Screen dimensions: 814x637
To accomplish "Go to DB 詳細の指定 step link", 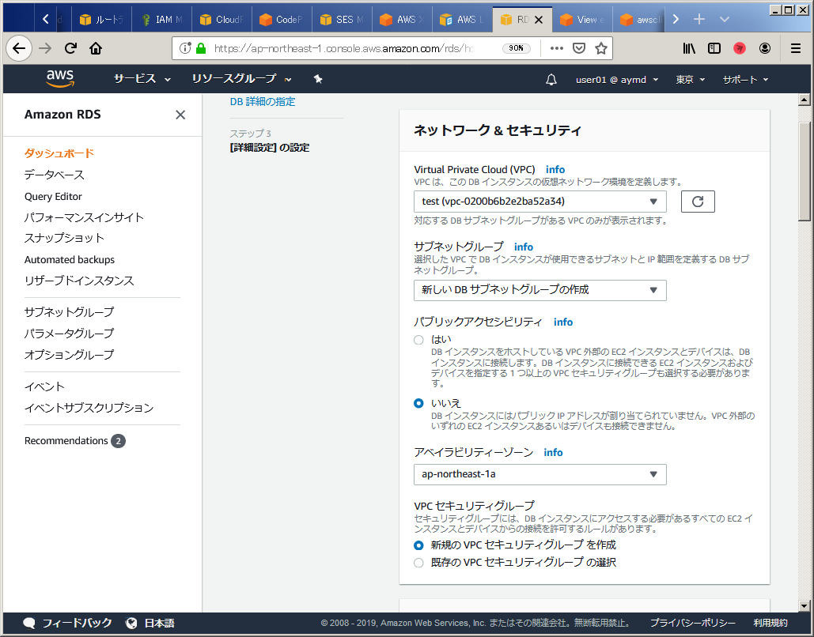I will click(263, 102).
